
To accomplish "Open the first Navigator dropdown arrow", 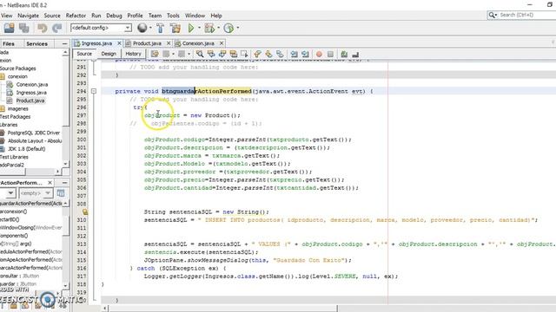I will [x=10, y=193].
